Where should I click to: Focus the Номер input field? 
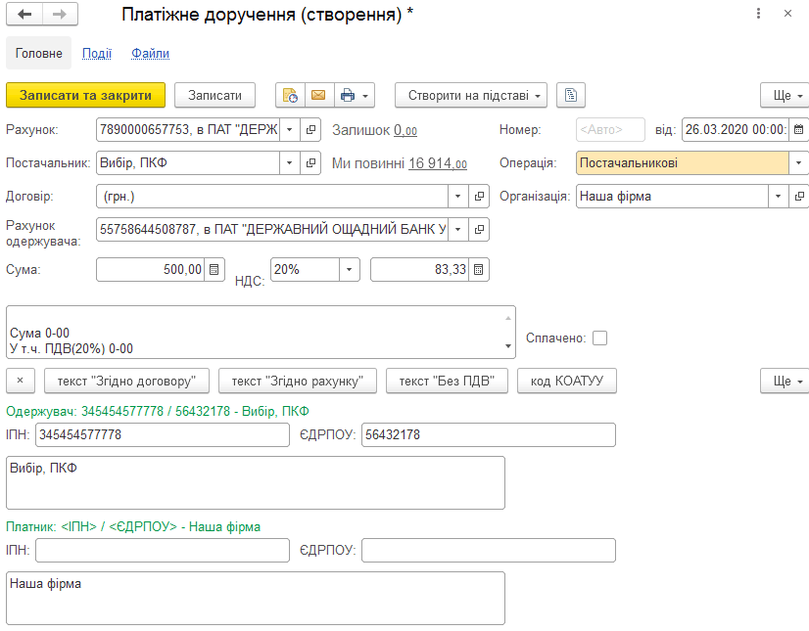(x=610, y=130)
